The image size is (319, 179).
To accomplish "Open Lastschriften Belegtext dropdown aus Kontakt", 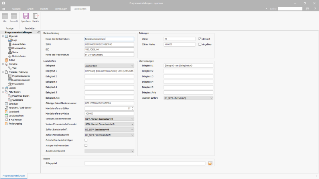I will (109, 66).
